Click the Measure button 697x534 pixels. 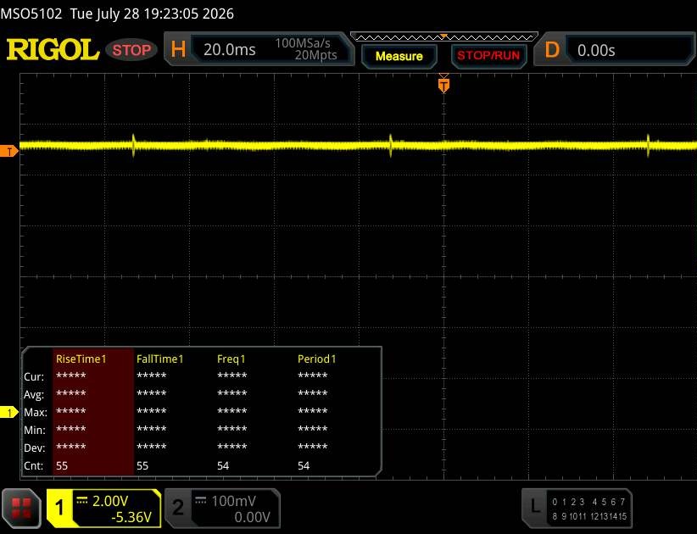[399, 56]
